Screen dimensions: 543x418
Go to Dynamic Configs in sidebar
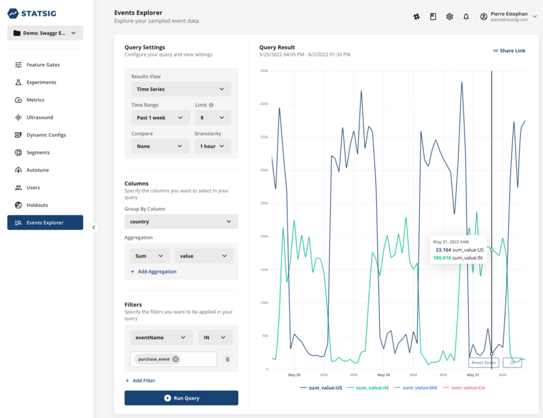tap(45, 135)
